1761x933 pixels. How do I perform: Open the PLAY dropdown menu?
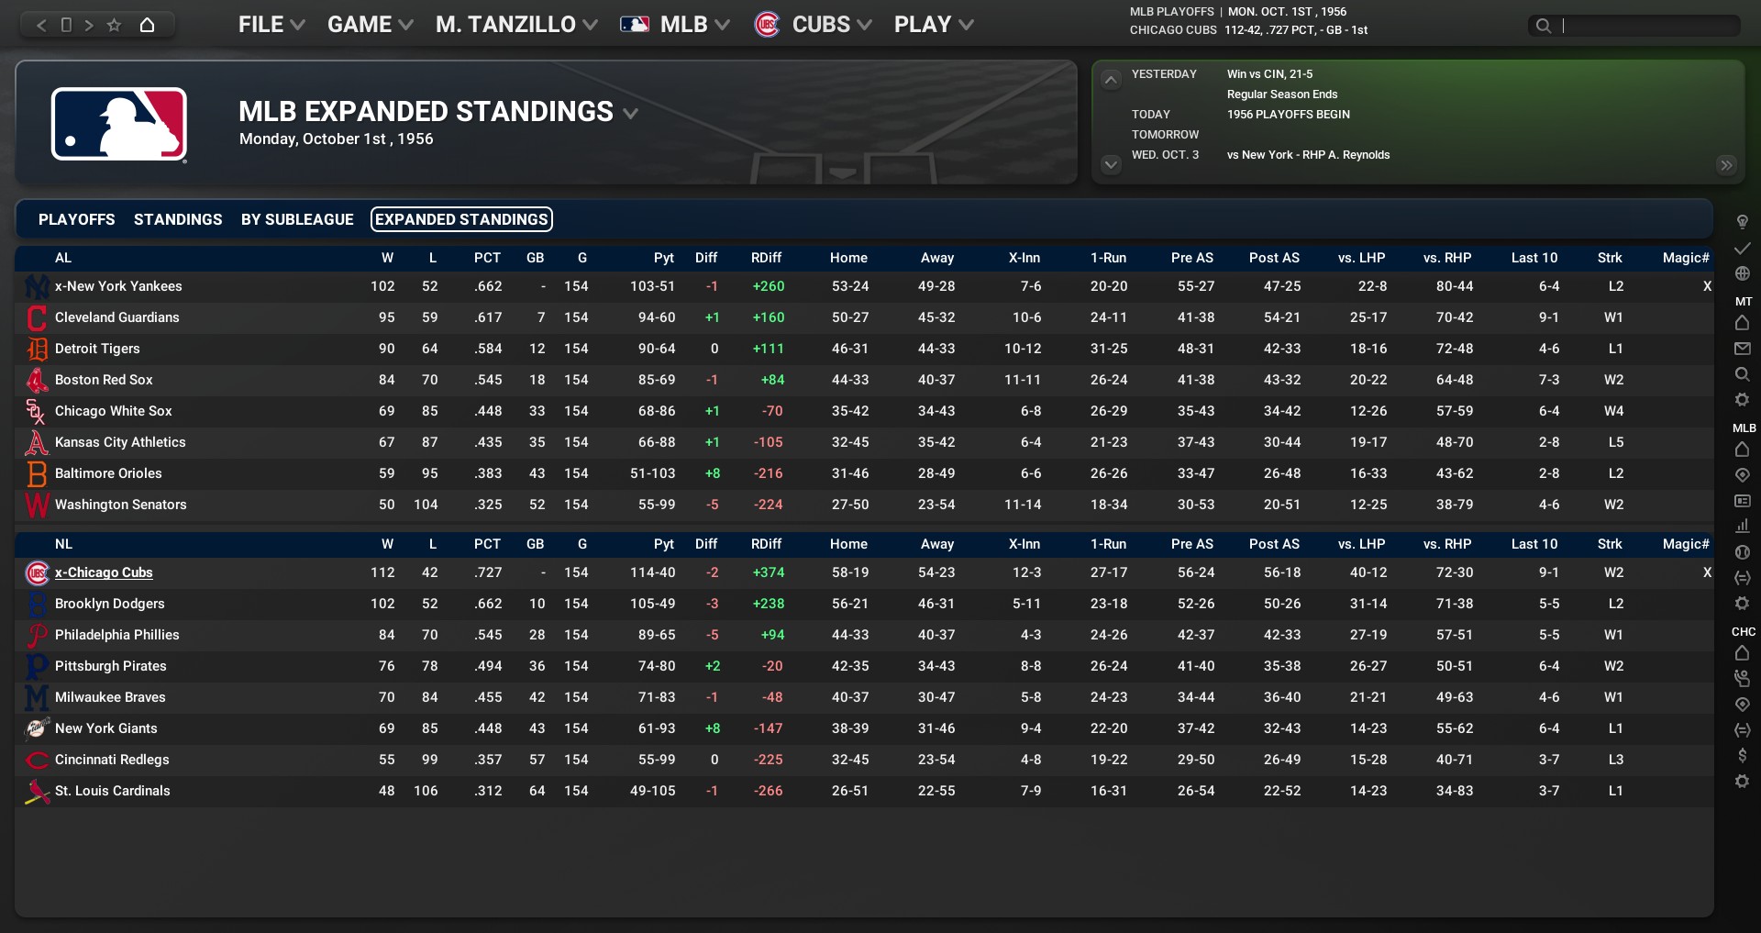[933, 25]
